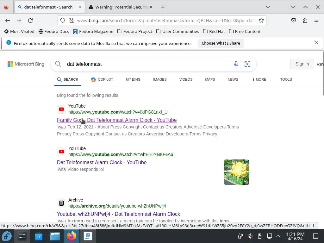The height and width of the screenshot is (243, 324).
Task: Open a new browser tab
Action: [x=163, y=7]
